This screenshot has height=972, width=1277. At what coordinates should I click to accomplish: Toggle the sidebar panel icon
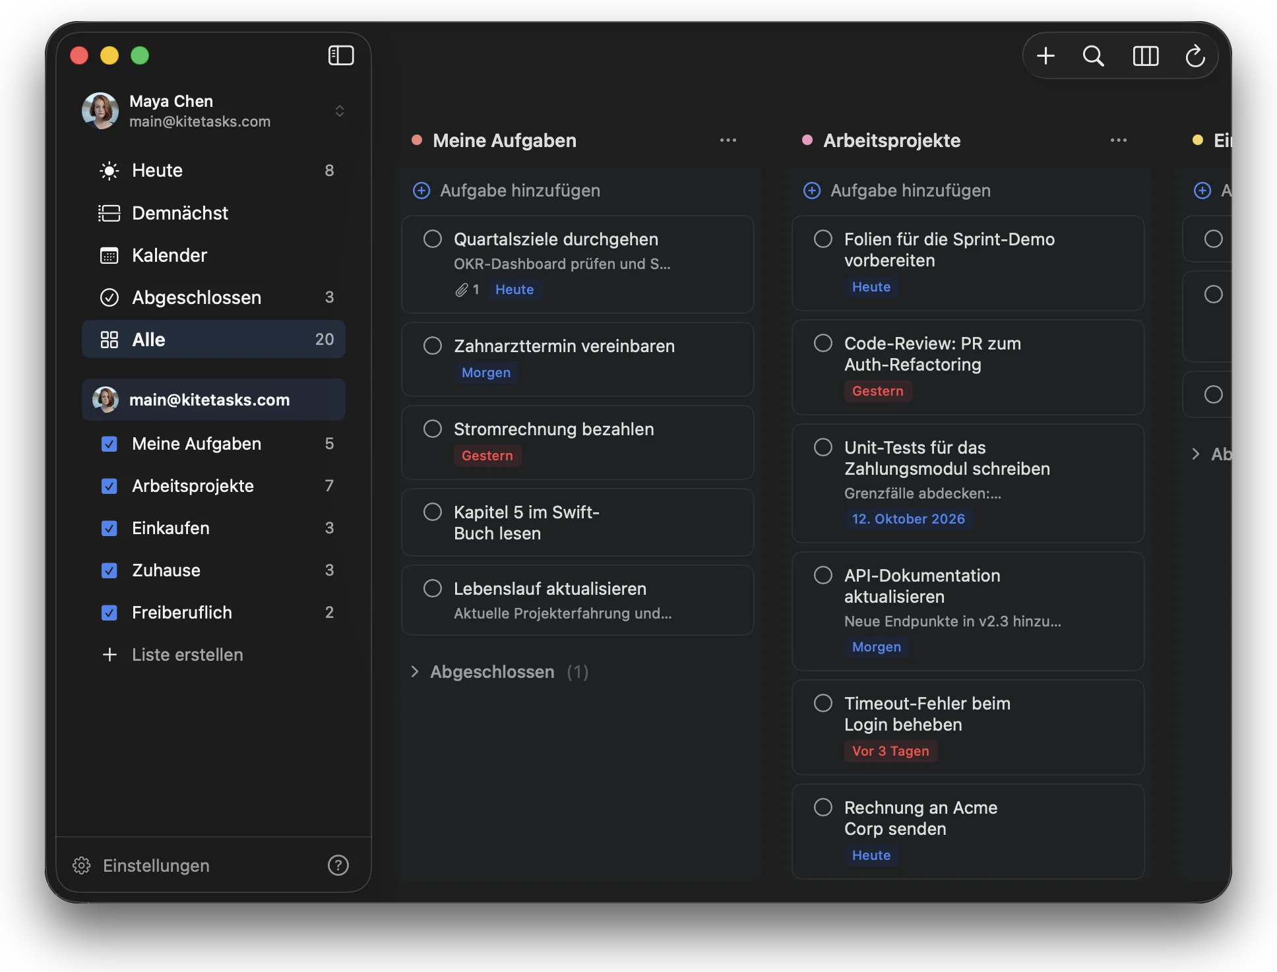coord(341,55)
